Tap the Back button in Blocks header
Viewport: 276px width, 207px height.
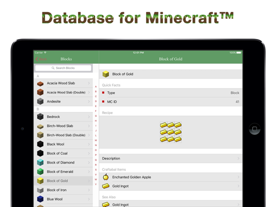click(41, 59)
